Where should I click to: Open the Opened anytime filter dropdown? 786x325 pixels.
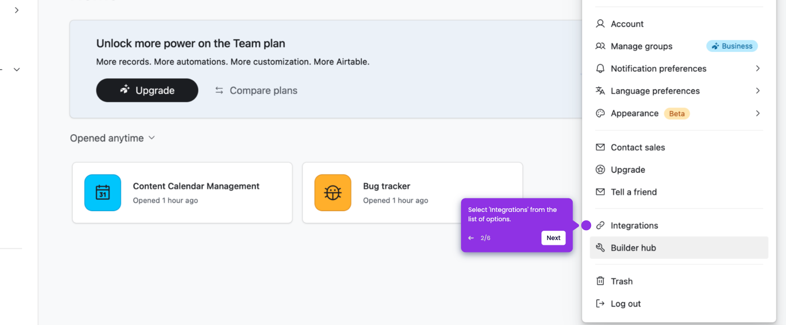pyautogui.click(x=112, y=138)
